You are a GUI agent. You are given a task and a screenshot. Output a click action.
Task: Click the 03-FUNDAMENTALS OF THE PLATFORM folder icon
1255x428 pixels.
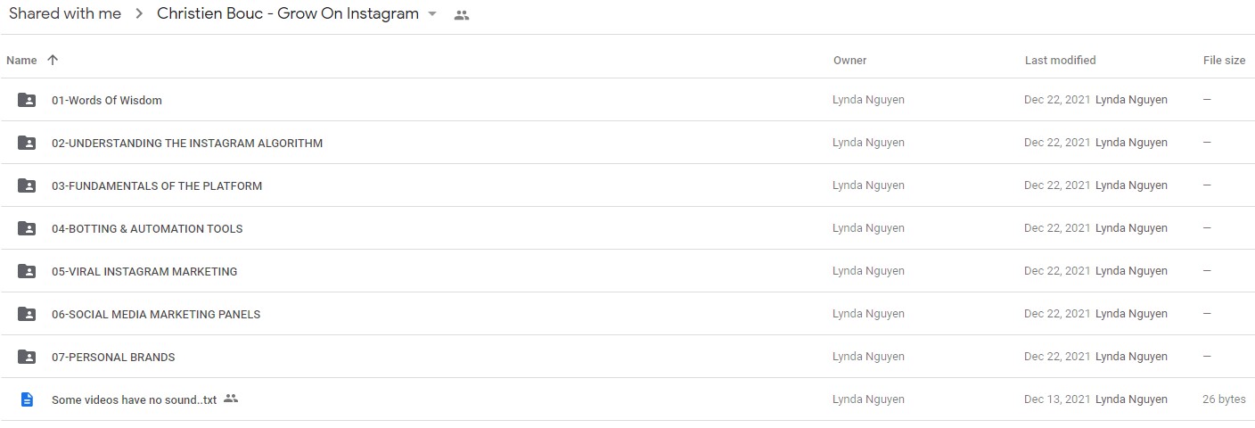(27, 185)
